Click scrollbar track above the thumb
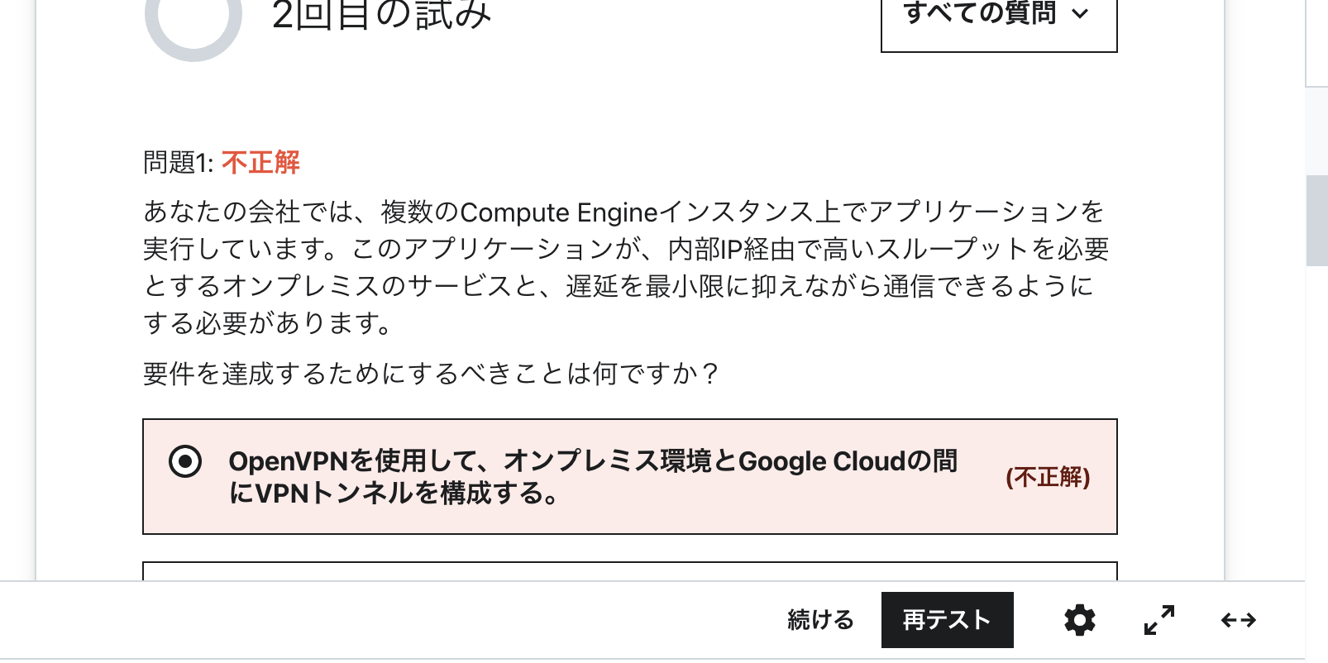Viewport: 1328px width, 663px height. coord(1316,132)
